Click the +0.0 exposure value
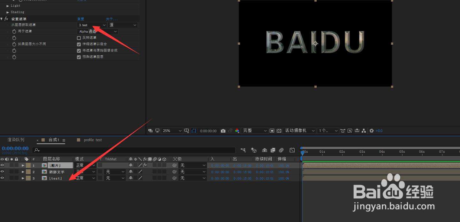Image resolution: width=460 pixels, height=222 pixels. click(379, 131)
